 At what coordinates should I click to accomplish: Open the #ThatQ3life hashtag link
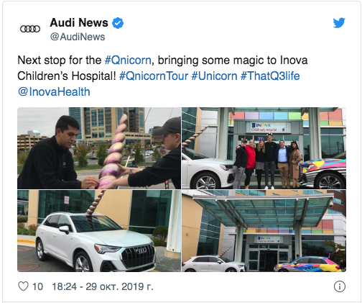point(270,76)
